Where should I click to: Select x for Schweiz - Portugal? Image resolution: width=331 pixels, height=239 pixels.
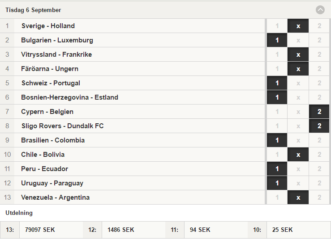[298, 83]
